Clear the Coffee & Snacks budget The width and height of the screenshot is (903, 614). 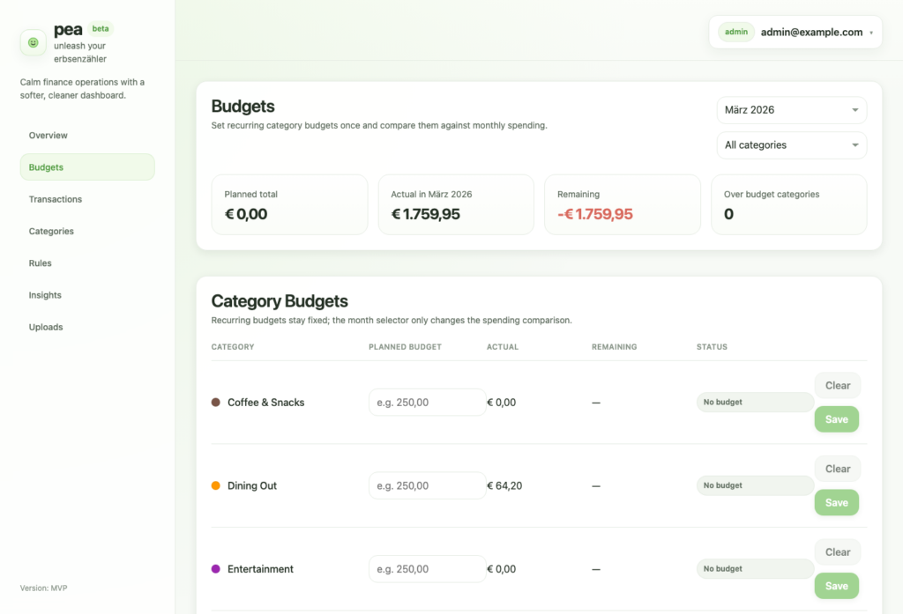tap(837, 385)
